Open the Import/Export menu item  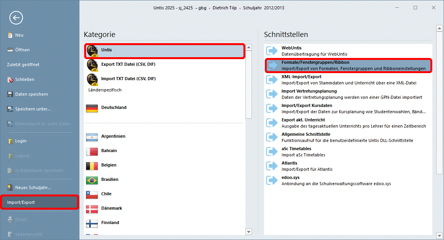click(x=21, y=202)
